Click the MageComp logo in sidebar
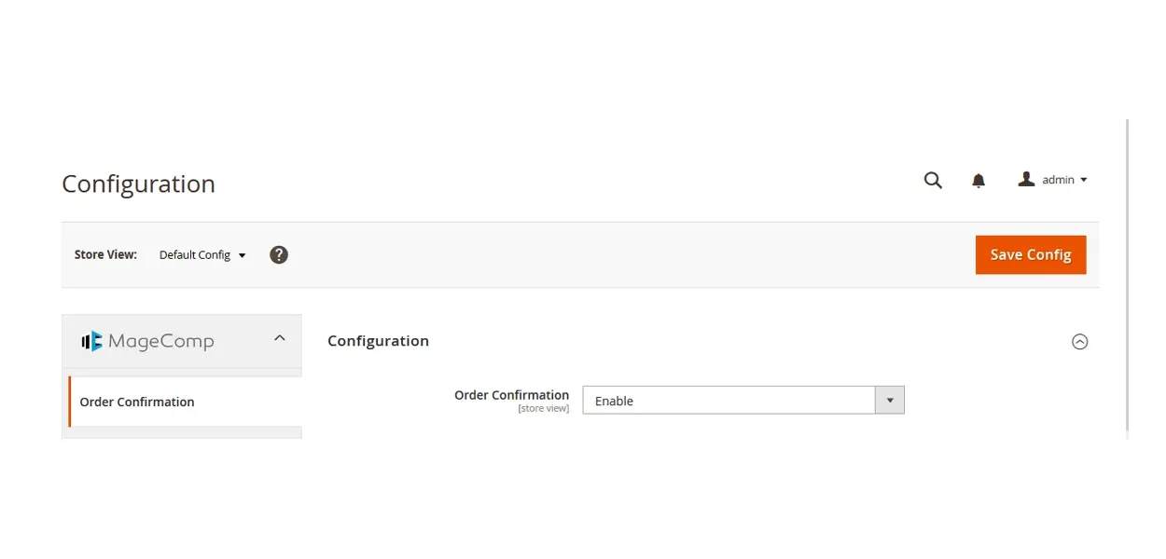 [147, 341]
